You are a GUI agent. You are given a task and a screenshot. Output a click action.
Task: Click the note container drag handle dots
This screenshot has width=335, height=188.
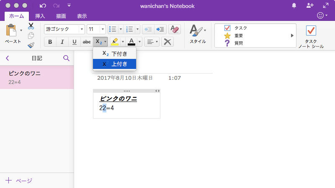pyautogui.click(x=127, y=91)
